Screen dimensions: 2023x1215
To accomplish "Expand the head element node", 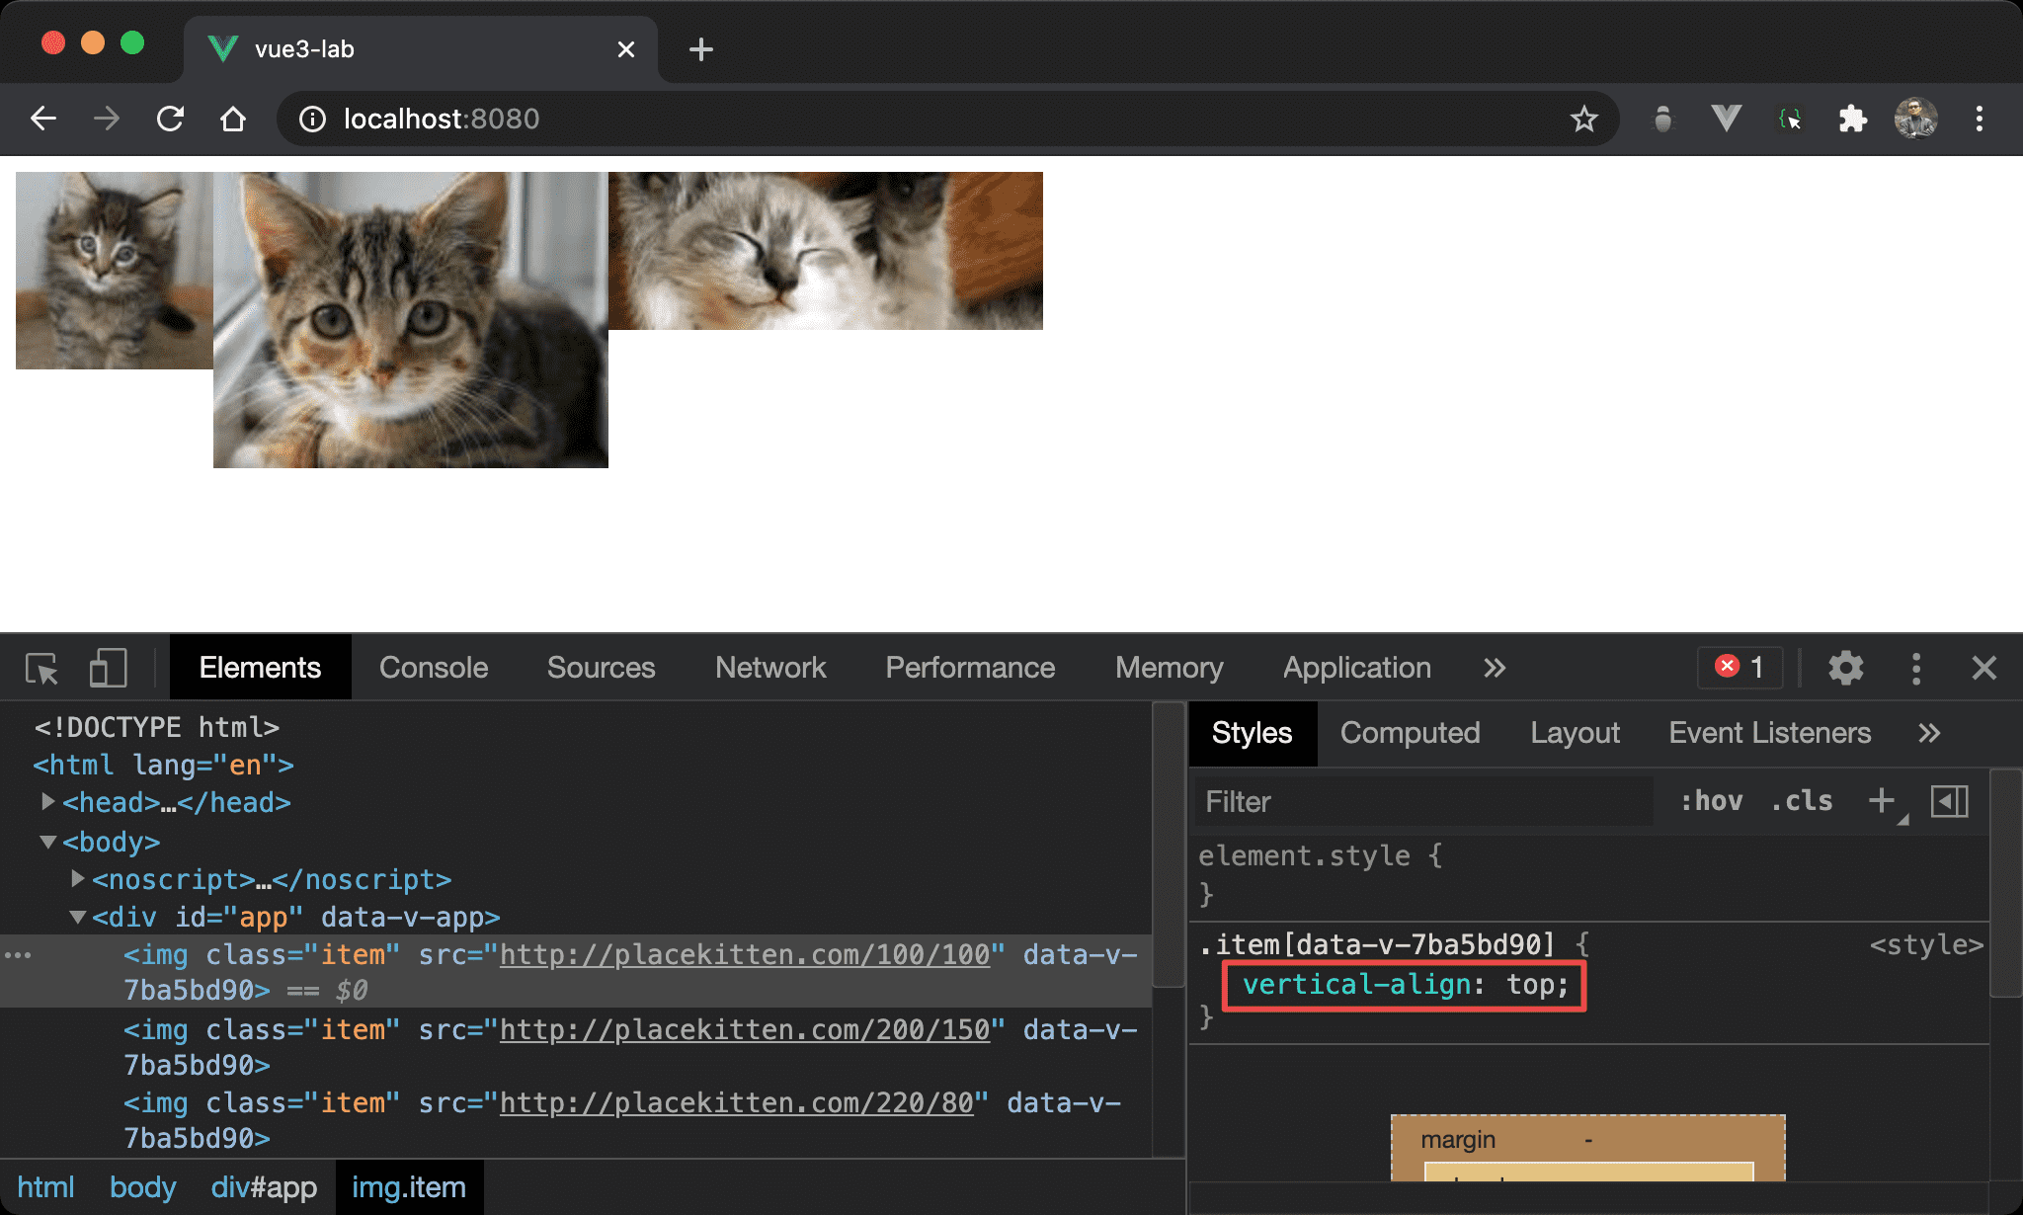I will (x=47, y=802).
